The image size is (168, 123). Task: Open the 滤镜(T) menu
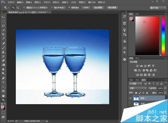[65, 2]
